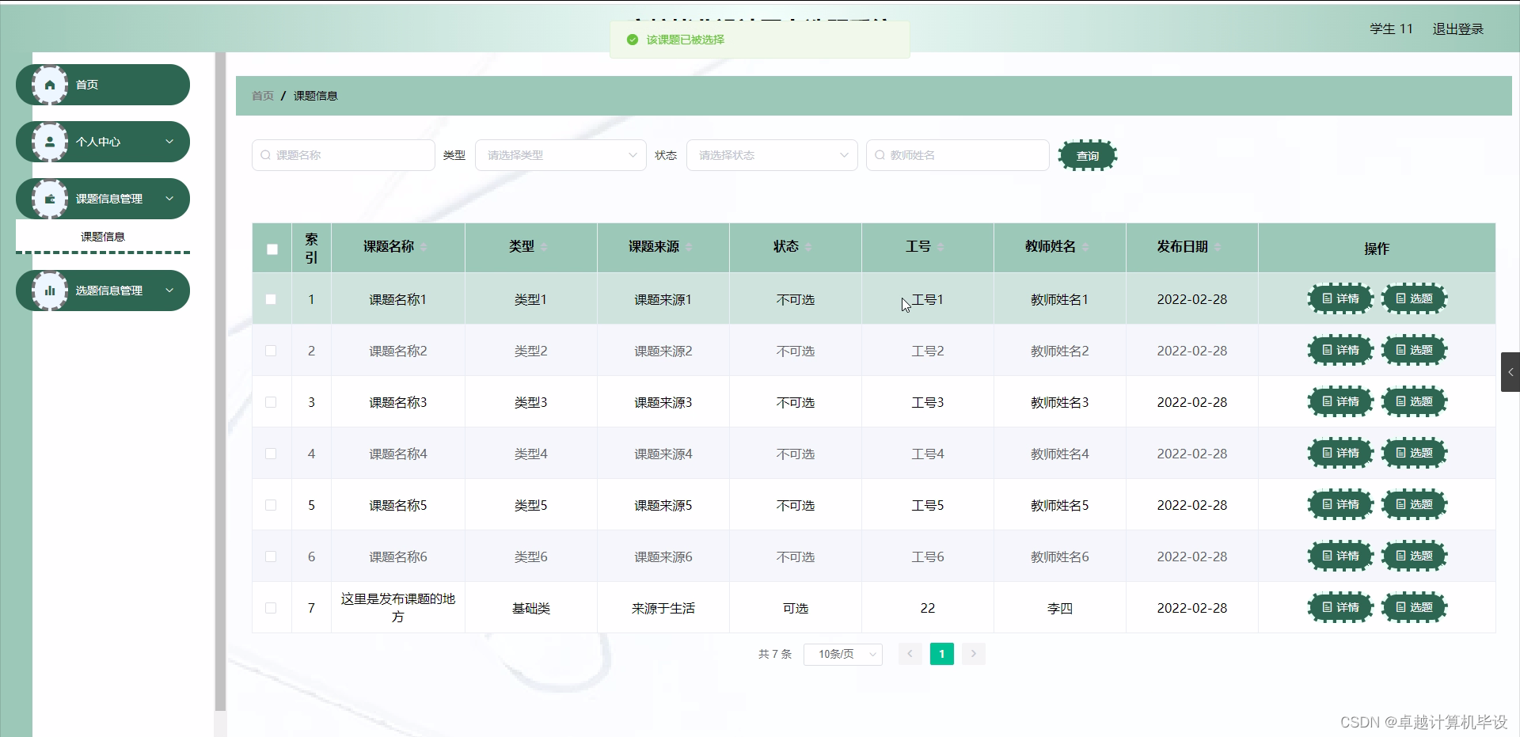Screen dimensions: 1520x737
Task: Click the success check icon in notification
Action: tap(632, 40)
